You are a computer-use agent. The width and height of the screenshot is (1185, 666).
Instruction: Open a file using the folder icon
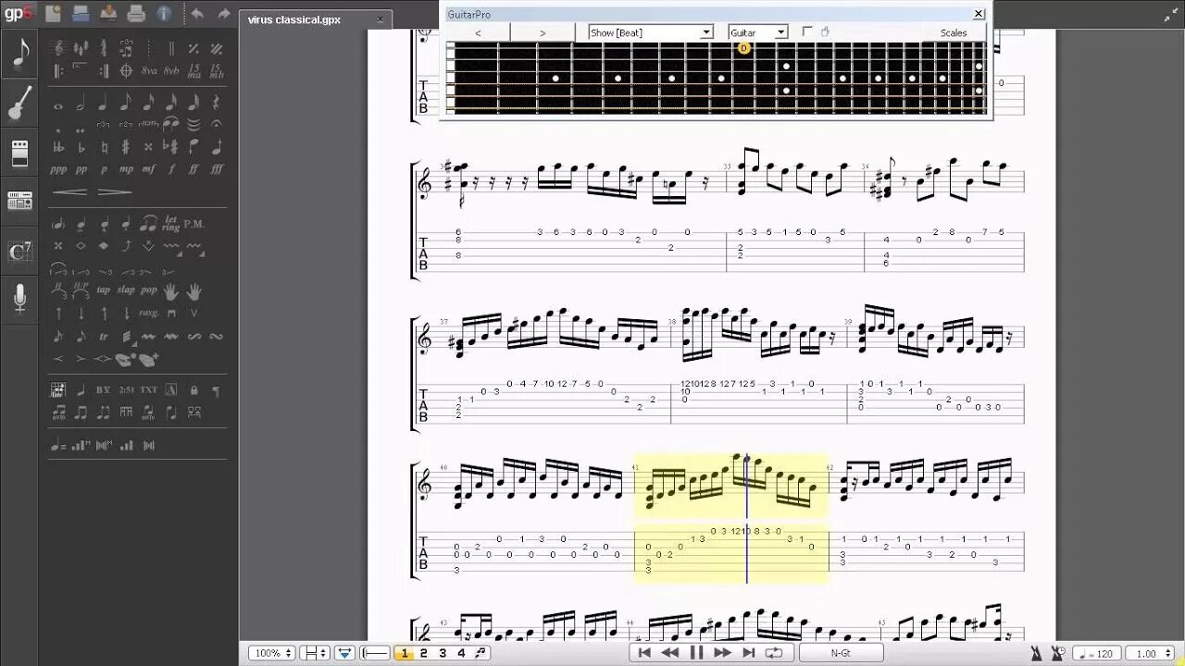[x=81, y=13]
